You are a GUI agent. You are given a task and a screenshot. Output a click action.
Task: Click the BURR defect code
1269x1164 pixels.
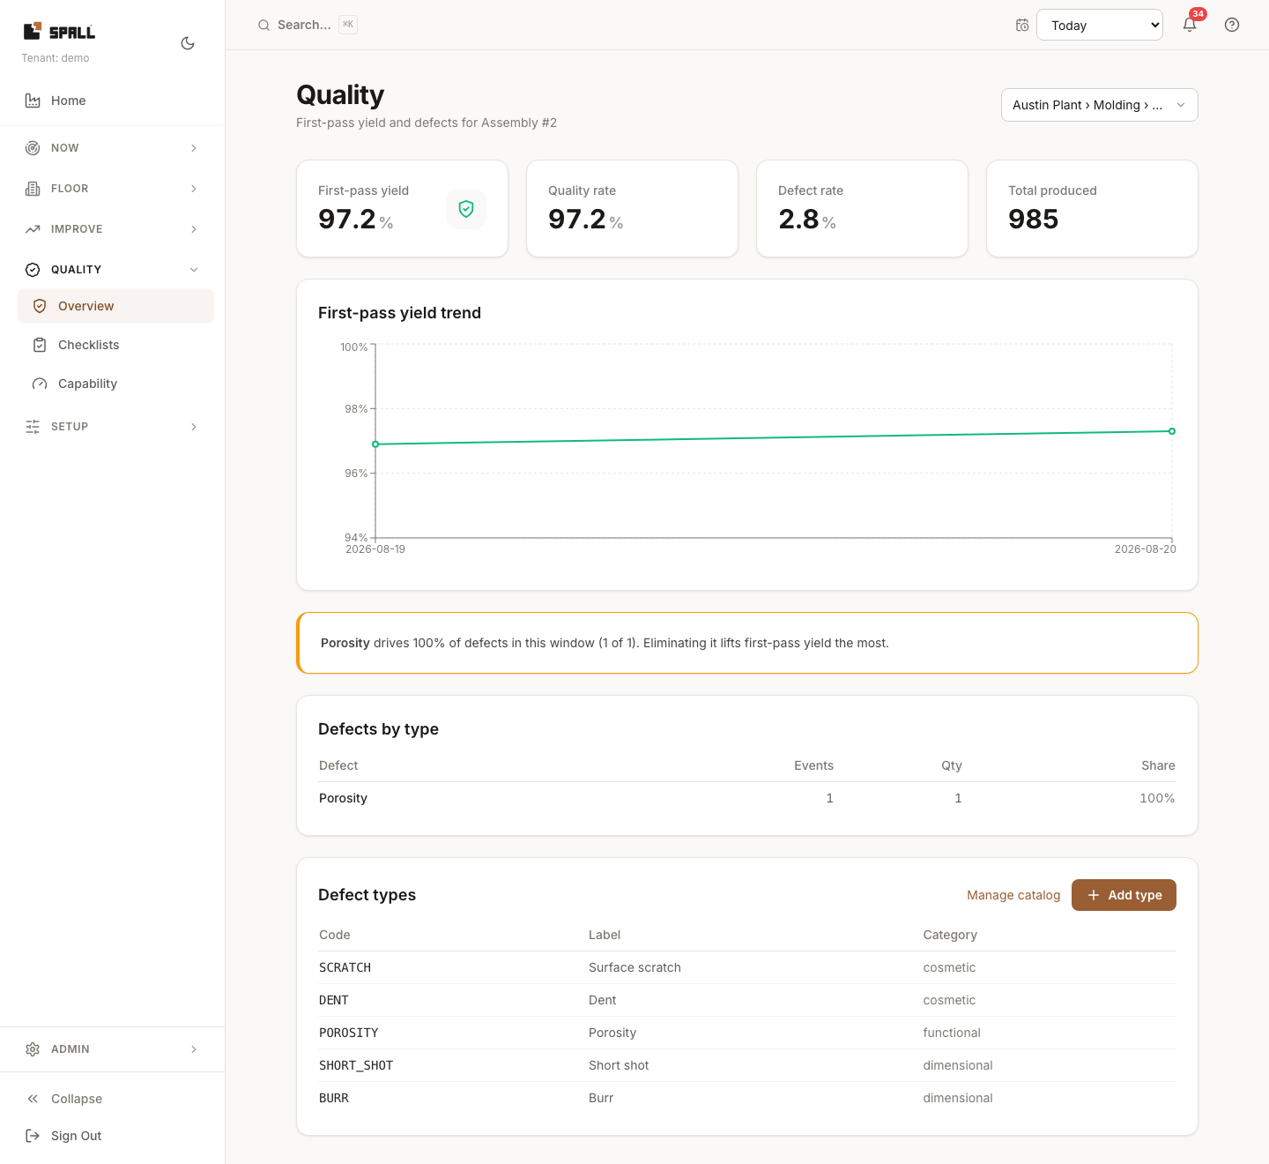point(334,1098)
